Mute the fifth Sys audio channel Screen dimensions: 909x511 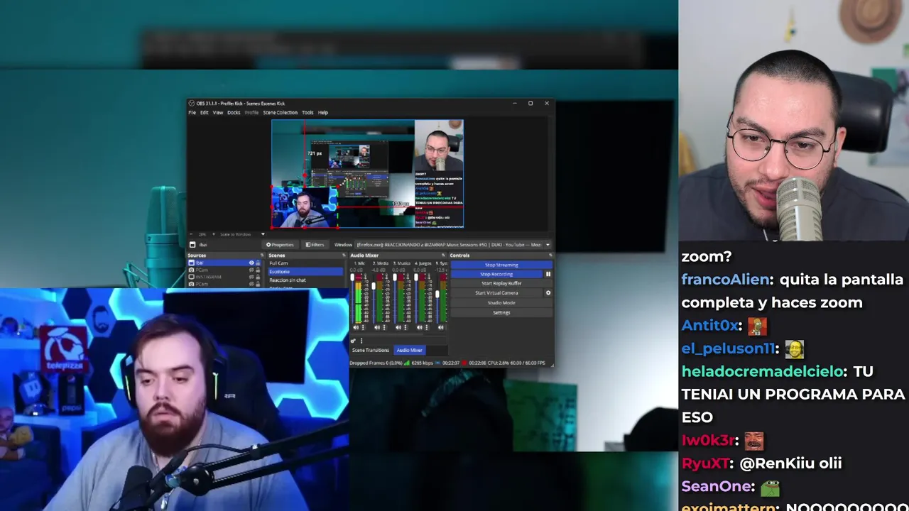[x=440, y=327]
